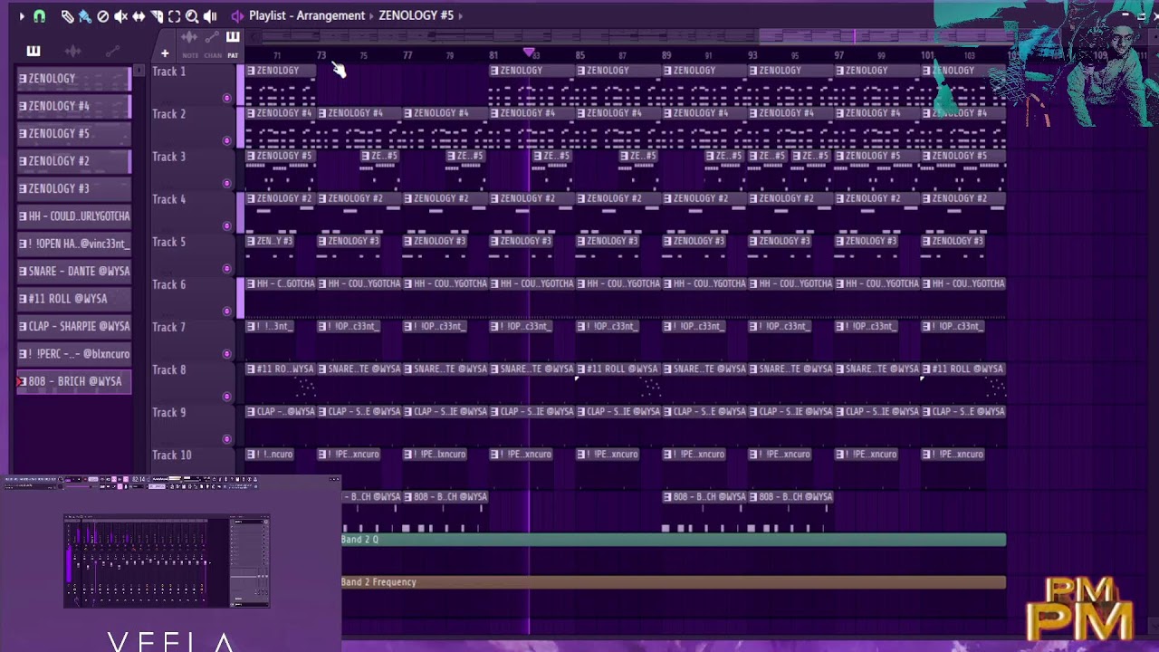Select #11 ROLL @WYSA pattern in picker
Screen dimensions: 1159x652
[74, 299]
